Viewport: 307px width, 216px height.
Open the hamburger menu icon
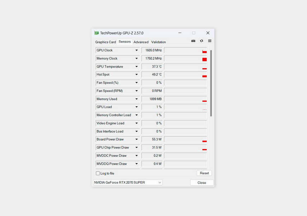pos(210,41)
